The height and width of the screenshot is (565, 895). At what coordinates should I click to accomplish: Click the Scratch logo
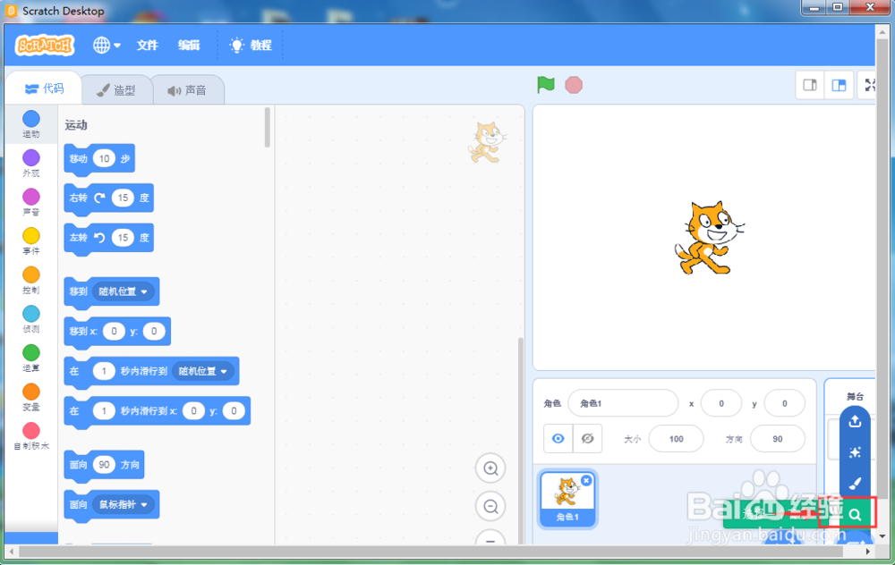coord(45,45)
